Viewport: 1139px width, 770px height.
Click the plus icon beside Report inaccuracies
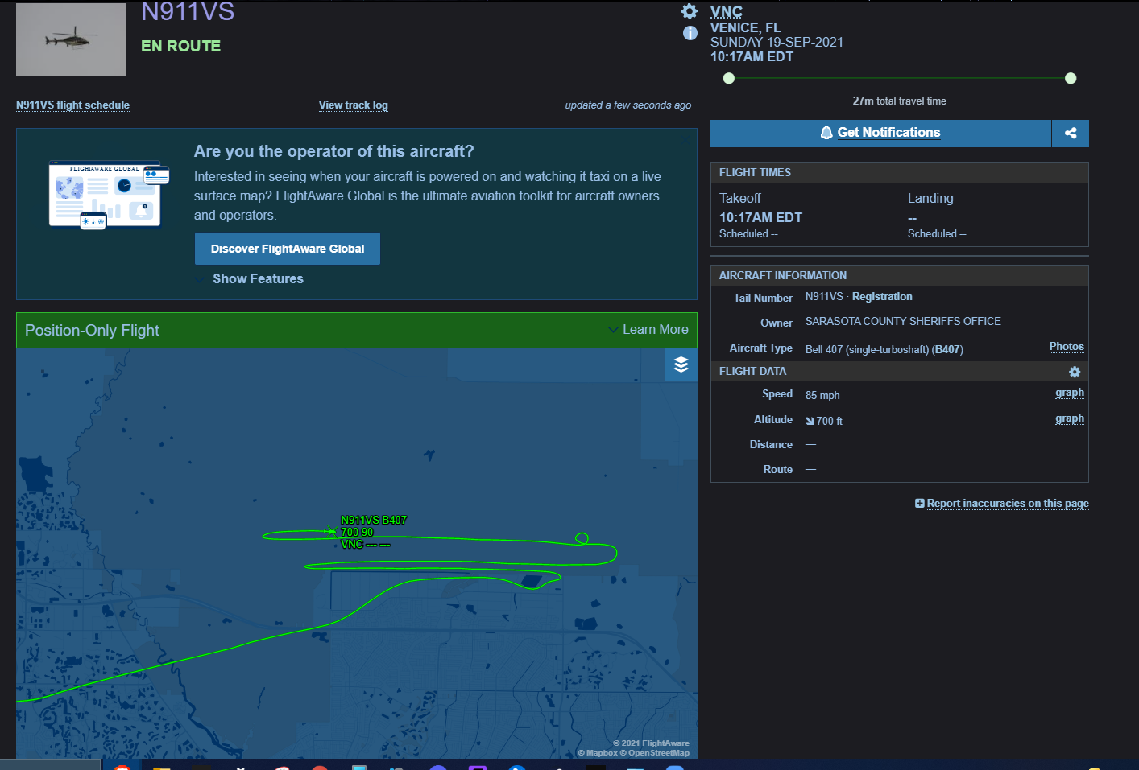(920, 504)
